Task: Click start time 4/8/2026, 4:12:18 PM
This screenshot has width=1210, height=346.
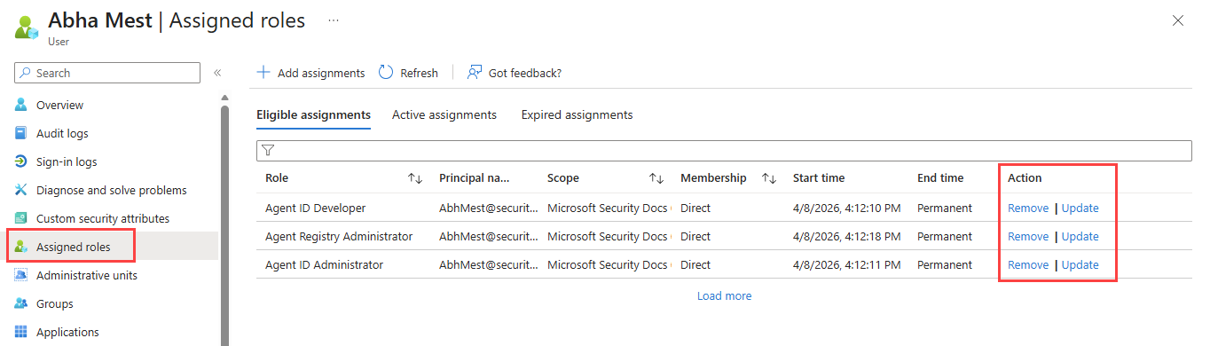Action: [x=846, y=237]
